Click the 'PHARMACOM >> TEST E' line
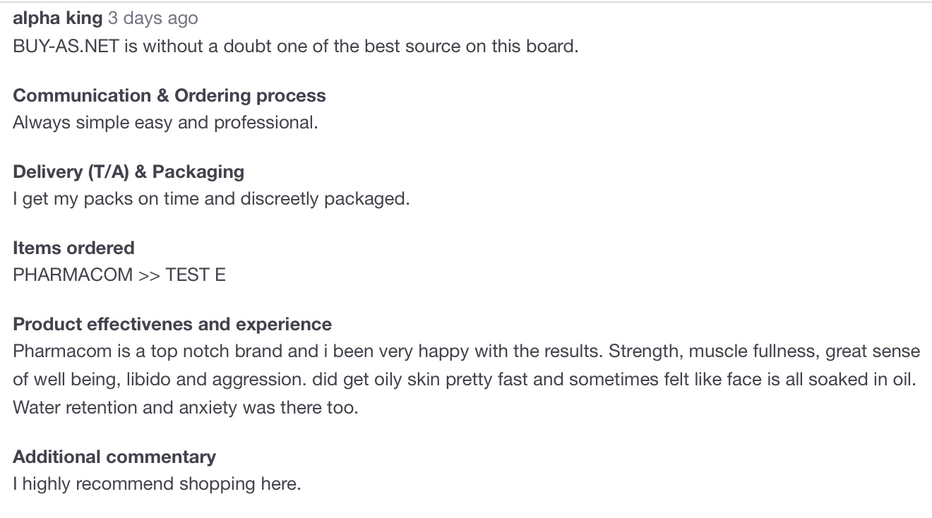 pyautogui.click(x=119, y=275)
